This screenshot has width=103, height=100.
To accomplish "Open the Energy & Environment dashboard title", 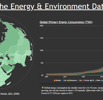I will point(51,6).
